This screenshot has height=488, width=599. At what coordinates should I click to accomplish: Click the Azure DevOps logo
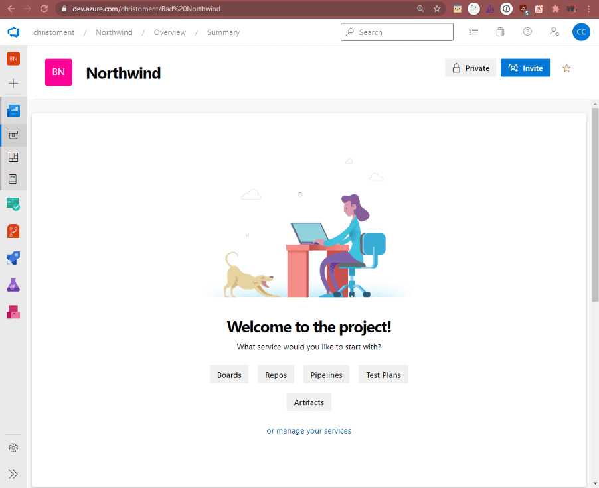click(13, 32)
